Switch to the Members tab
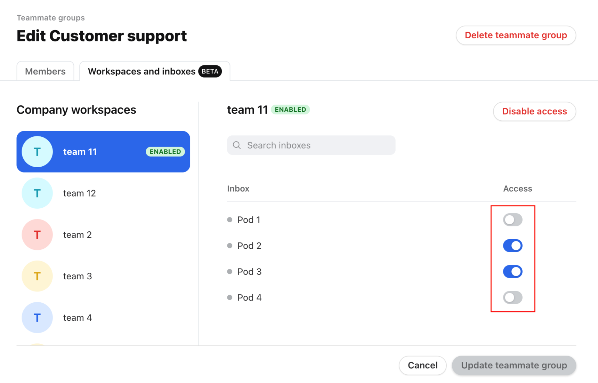 tap(45, 71)
